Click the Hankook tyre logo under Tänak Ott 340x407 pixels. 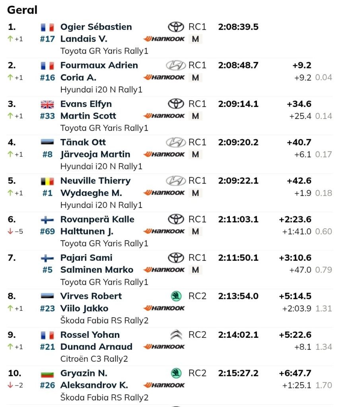[164, 154]
